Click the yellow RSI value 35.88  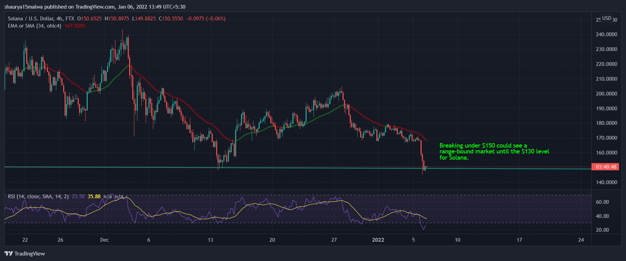[x=94, y=197]
